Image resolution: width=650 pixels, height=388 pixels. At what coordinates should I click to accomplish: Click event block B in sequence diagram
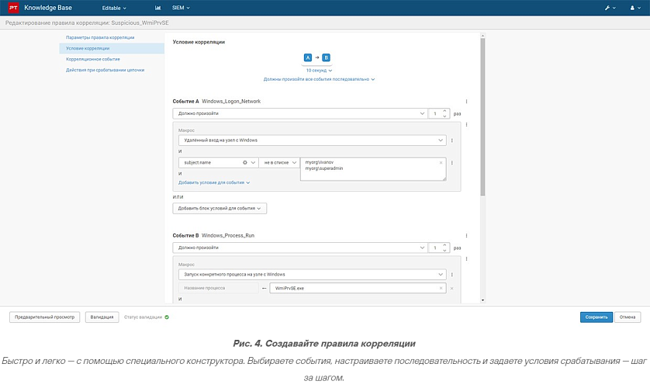pos(326,57)
